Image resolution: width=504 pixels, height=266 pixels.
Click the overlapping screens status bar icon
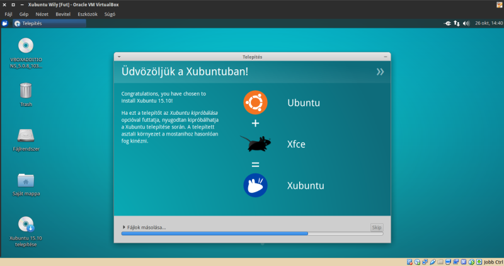tap(455, 262)
